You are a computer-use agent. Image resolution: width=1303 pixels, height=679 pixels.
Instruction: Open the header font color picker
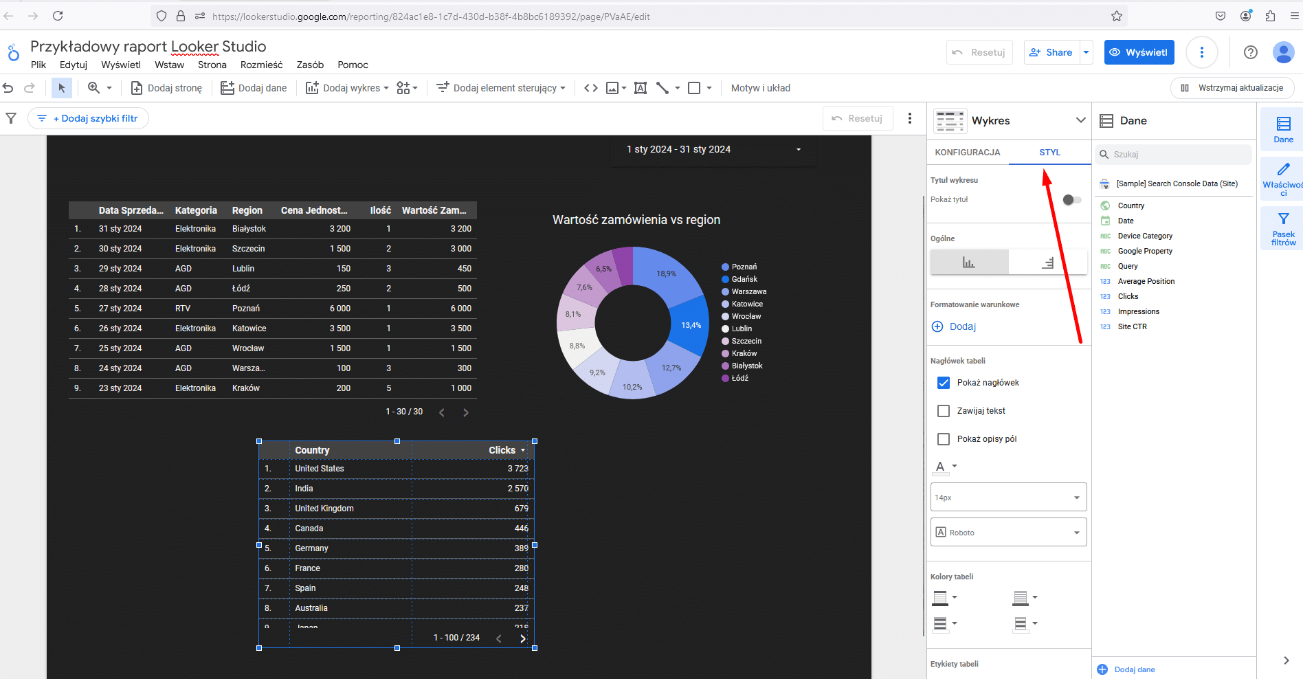tap(944, 467)
